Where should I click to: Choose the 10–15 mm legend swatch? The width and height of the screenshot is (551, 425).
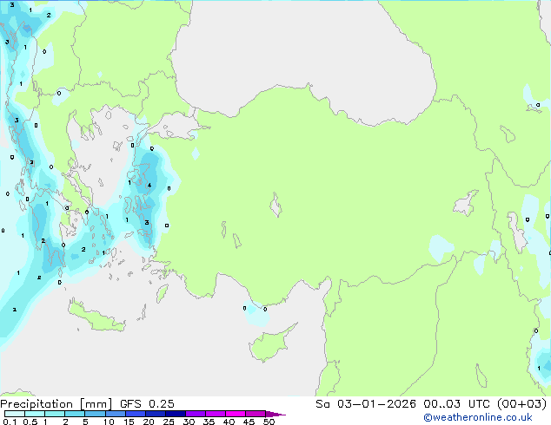pyautogui.click(x=116, y=414)
